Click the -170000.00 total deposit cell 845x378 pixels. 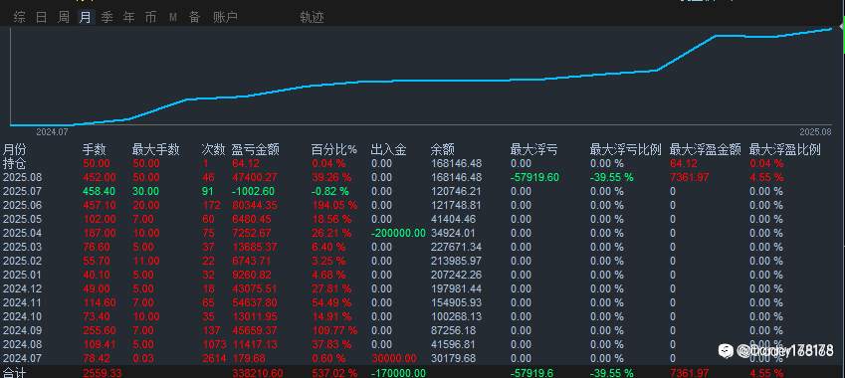pos(398,373)
